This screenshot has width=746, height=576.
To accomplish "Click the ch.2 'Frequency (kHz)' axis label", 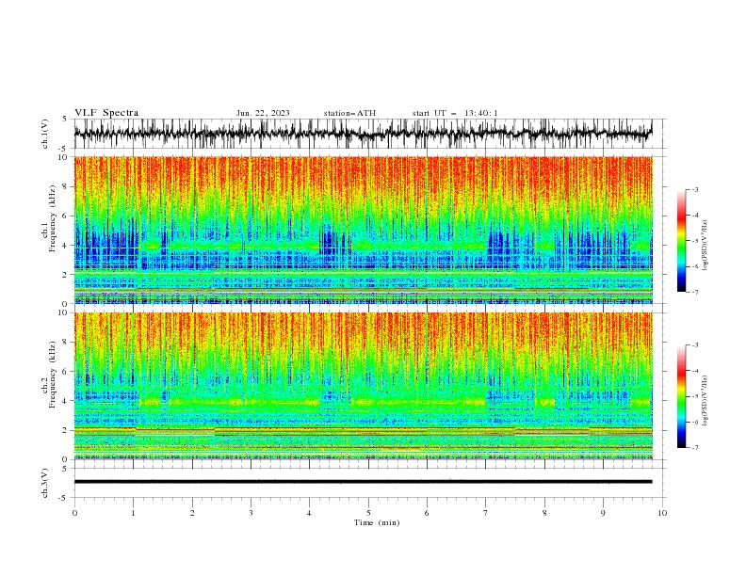I will [53, 375].
